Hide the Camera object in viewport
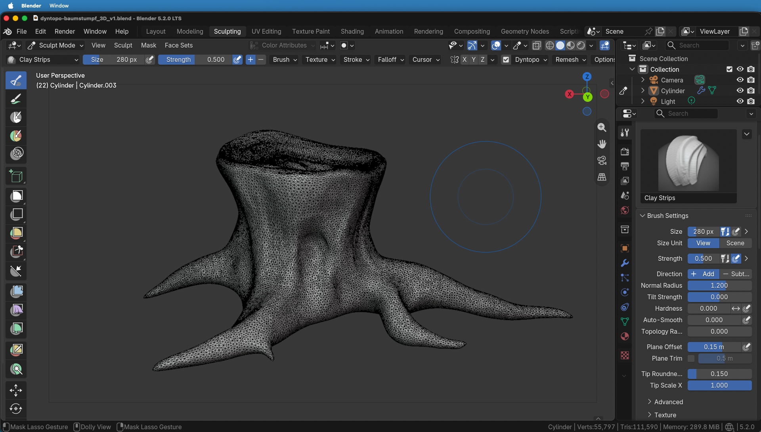This screenshot has height=432, width=761. click(740, 80)
